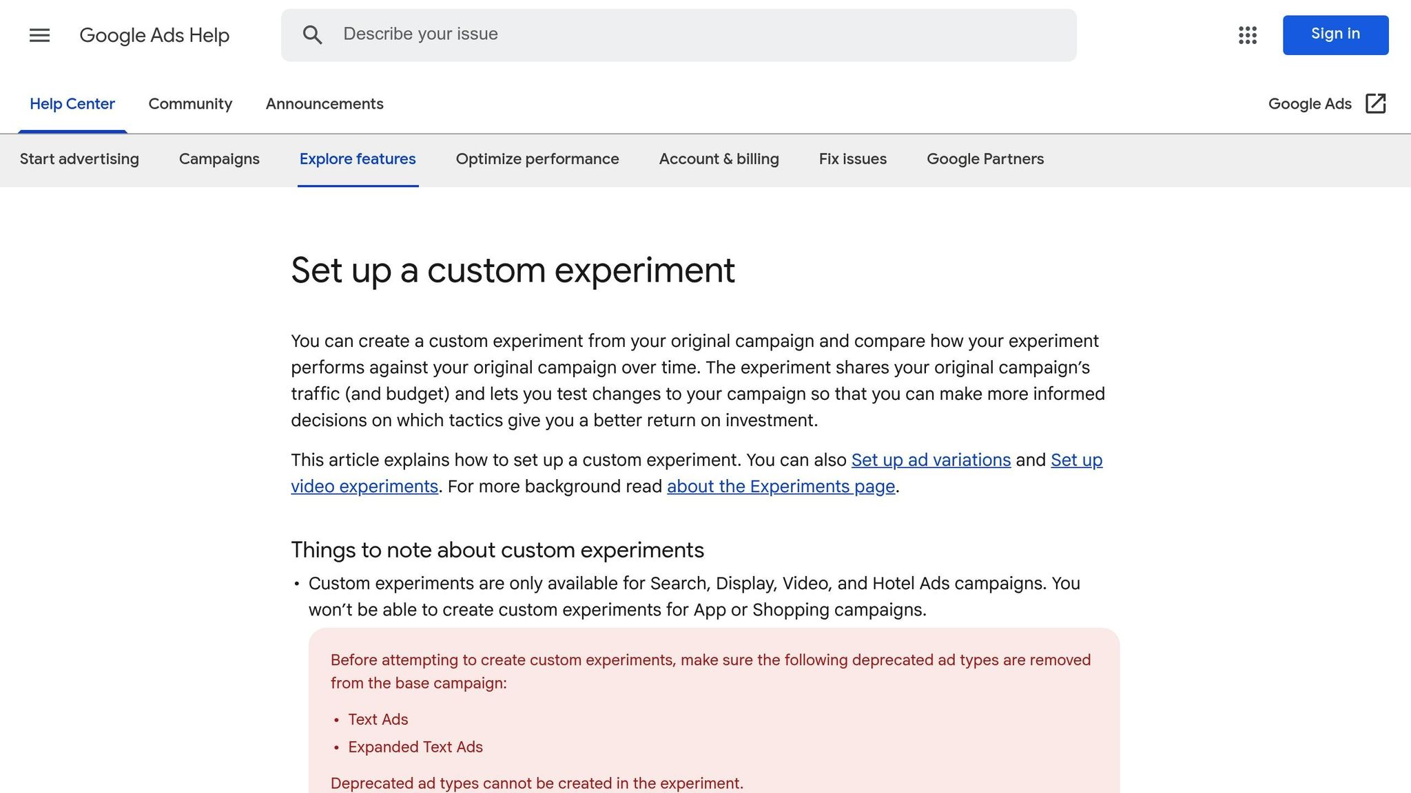Image resolution: width=1411 pixels, height=793 pixels.
Task: Open the Announcements tab
Action: (x=325, y=104)
